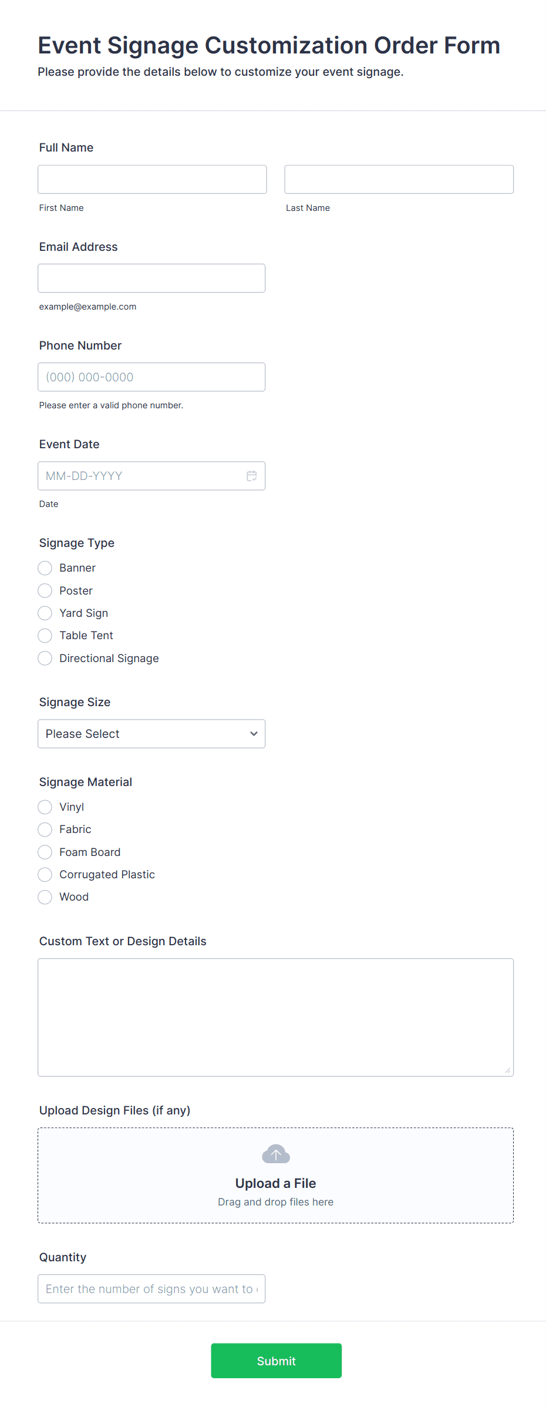This screenshot has height=1407, width=546.
Task: Click the calendar icon in Event Date
Action: click(252, 476)
